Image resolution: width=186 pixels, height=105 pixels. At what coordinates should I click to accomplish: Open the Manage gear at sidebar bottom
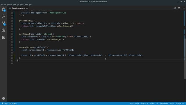3,98
